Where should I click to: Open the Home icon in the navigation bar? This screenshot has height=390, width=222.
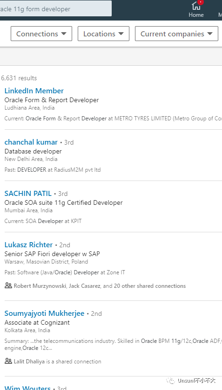(x=196, y=6)
